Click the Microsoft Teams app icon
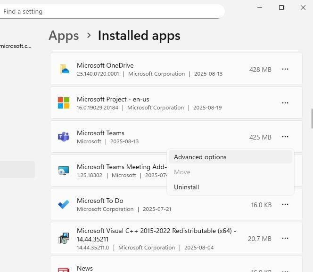This screenshot has height=272, width=313. pos(64,137)
